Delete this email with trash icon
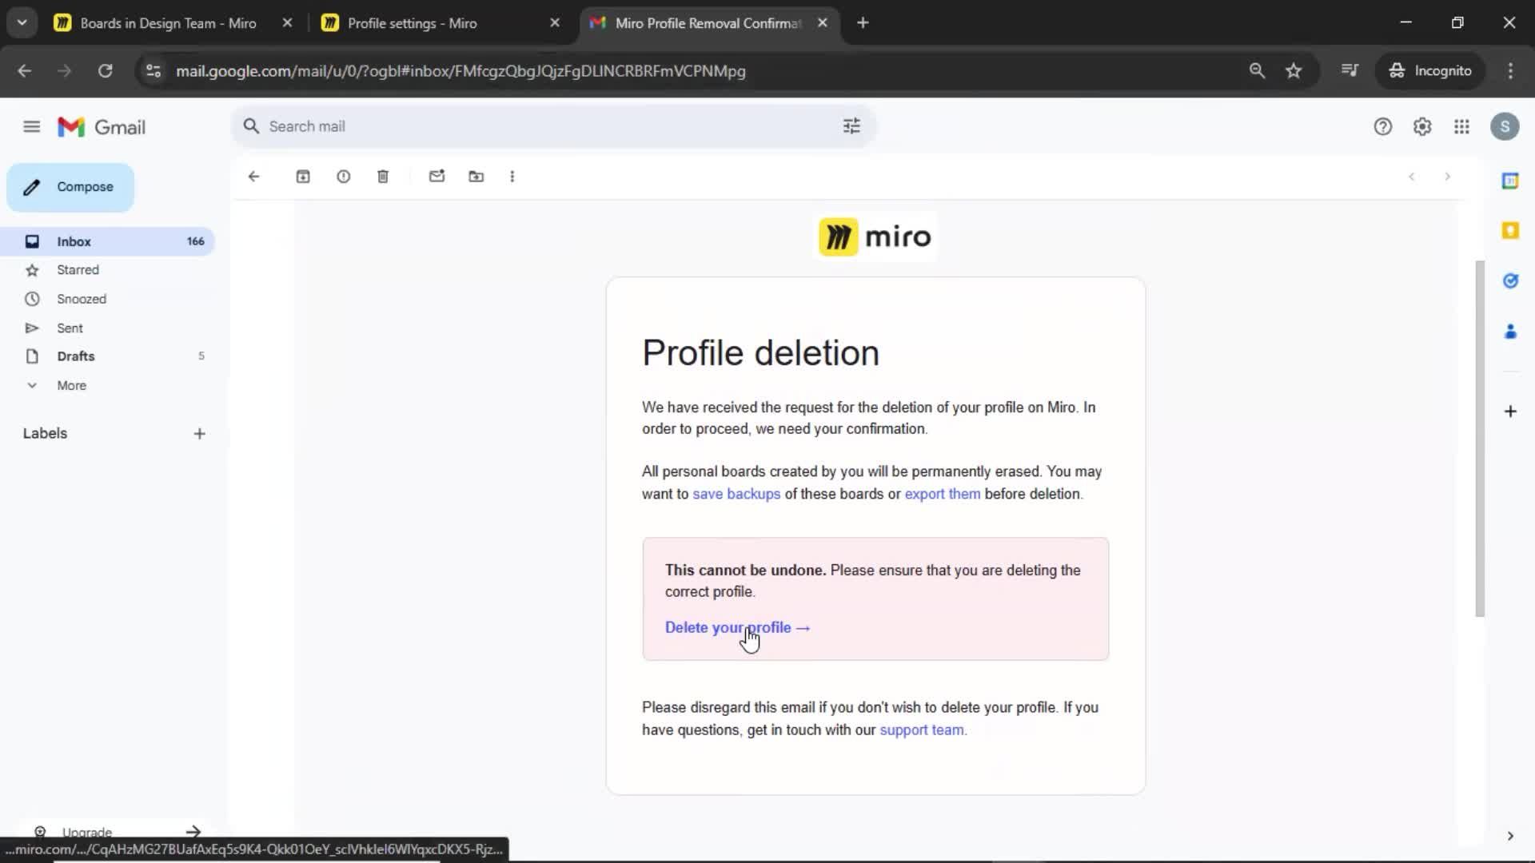The image size is (1535, 863). pyautogui.click(x=383, y=177)
